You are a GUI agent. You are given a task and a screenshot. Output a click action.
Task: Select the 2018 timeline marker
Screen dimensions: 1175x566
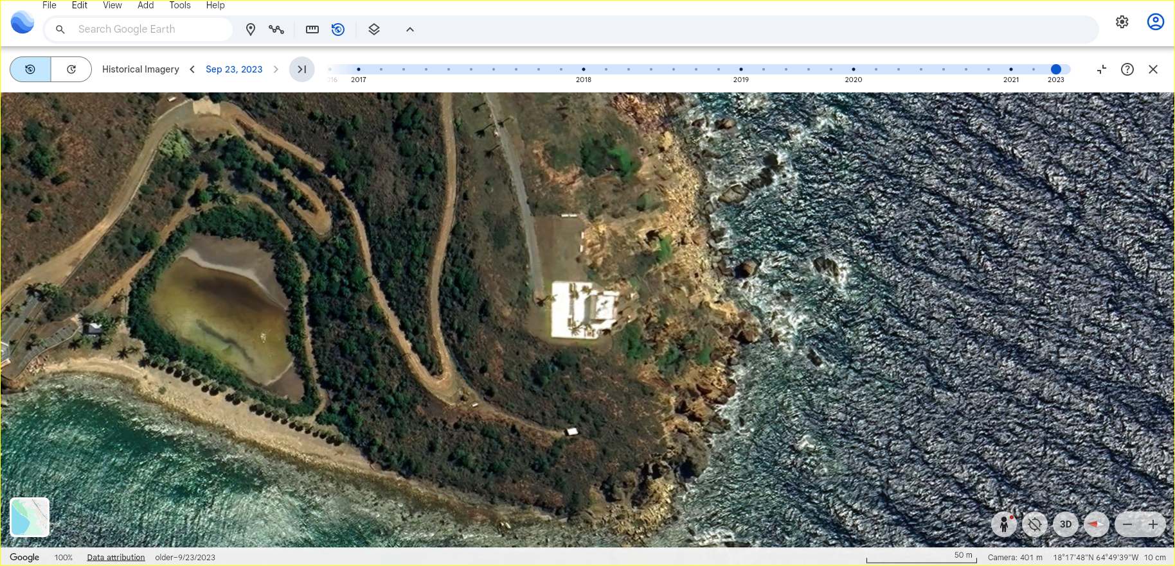click(584, 69)
